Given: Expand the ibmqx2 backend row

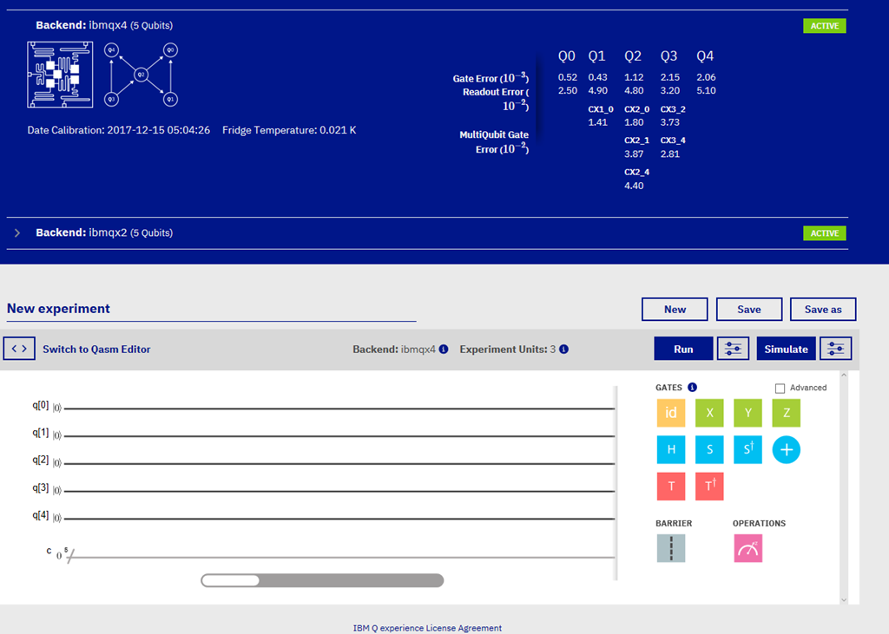Looking at the screenshot, I should tap(17, 232).
